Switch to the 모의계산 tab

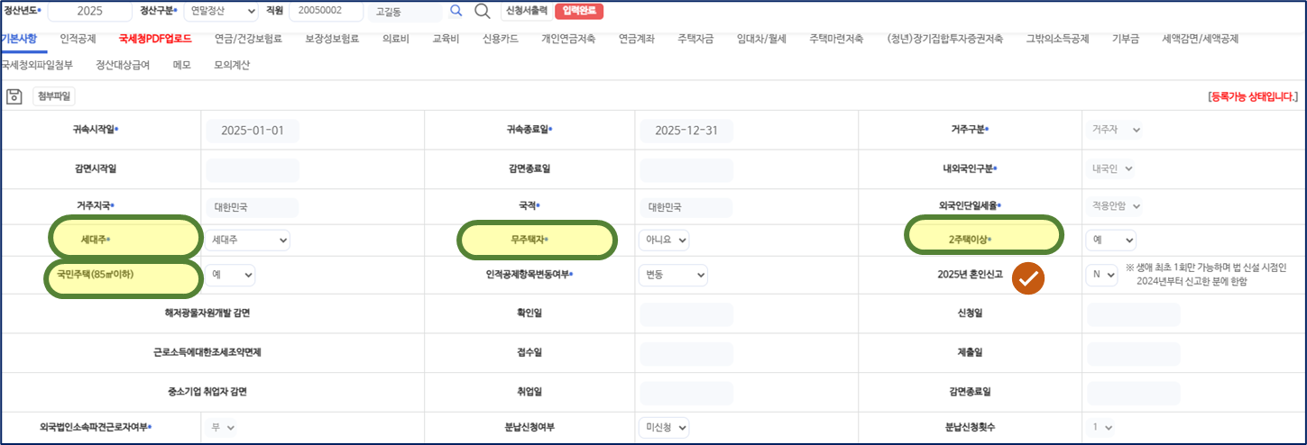(232, 65)
